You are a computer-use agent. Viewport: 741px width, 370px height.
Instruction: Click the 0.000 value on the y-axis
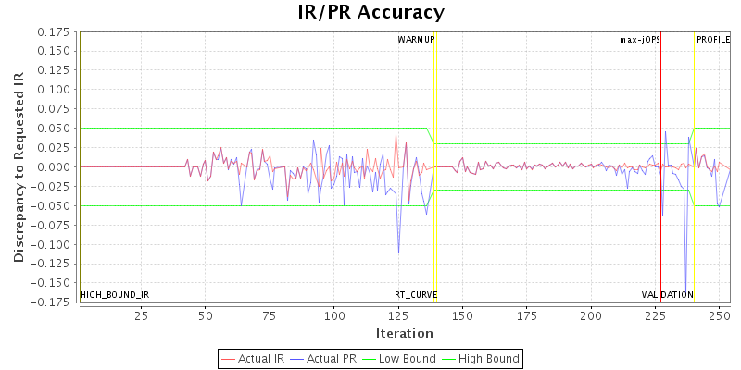tap(55, 167)
